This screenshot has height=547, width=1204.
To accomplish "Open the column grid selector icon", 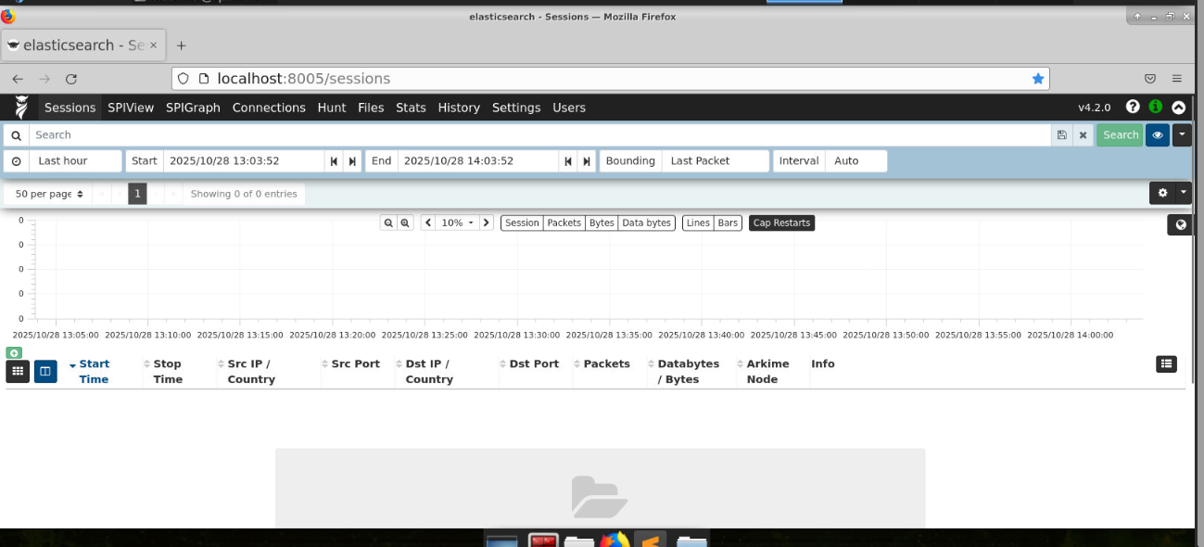I will pos(18,372).
